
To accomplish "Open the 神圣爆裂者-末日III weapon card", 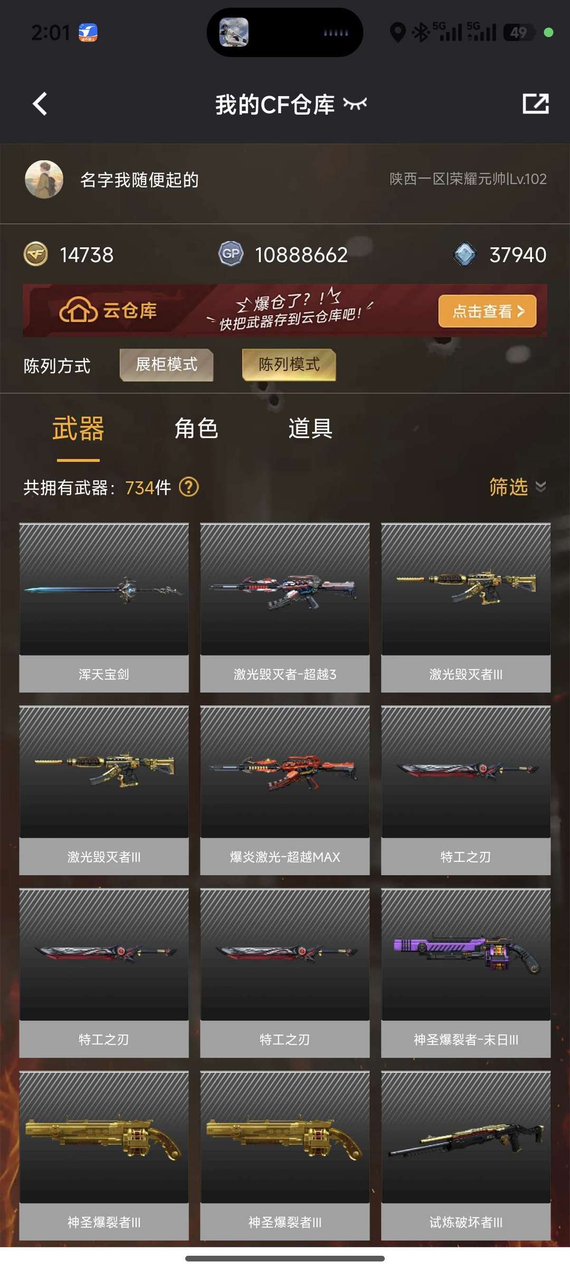I will tap(466, 973).
